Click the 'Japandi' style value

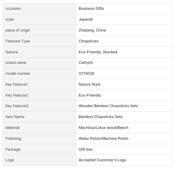pos(86,19)
